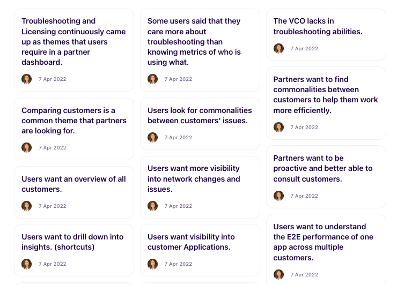
Task: Click 7 Apr 2022 date on network changes card
Action: (178, 206)
